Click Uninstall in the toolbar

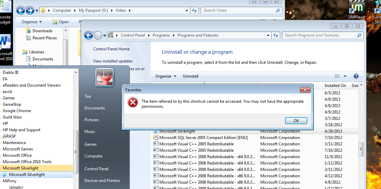pos(190,76)
